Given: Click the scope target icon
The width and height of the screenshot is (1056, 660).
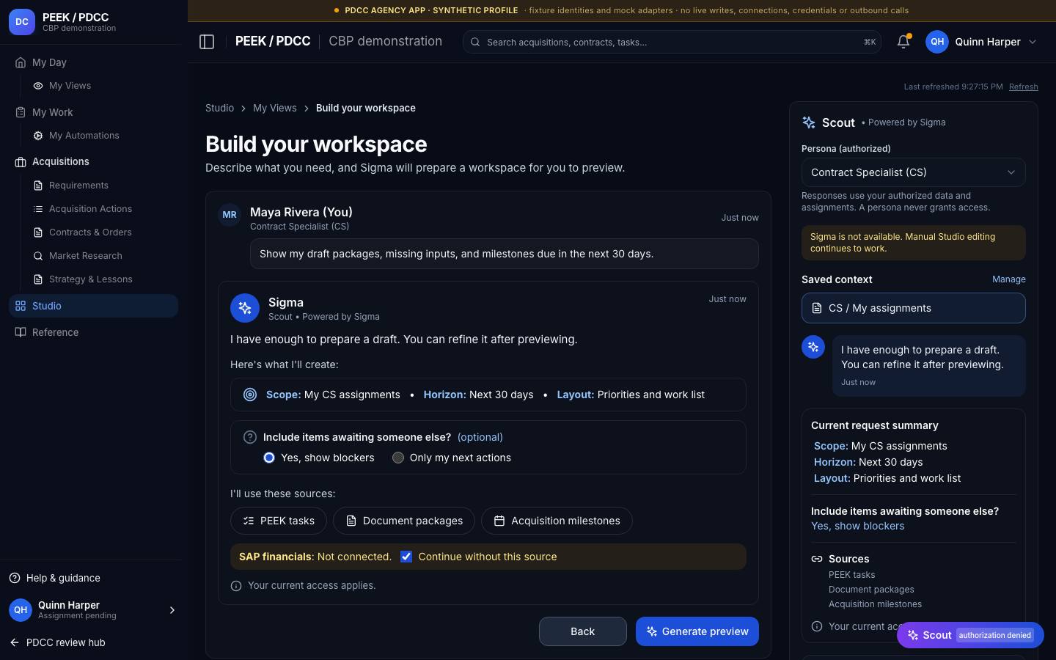Looking at the screenshot, I should pos(250,395).
